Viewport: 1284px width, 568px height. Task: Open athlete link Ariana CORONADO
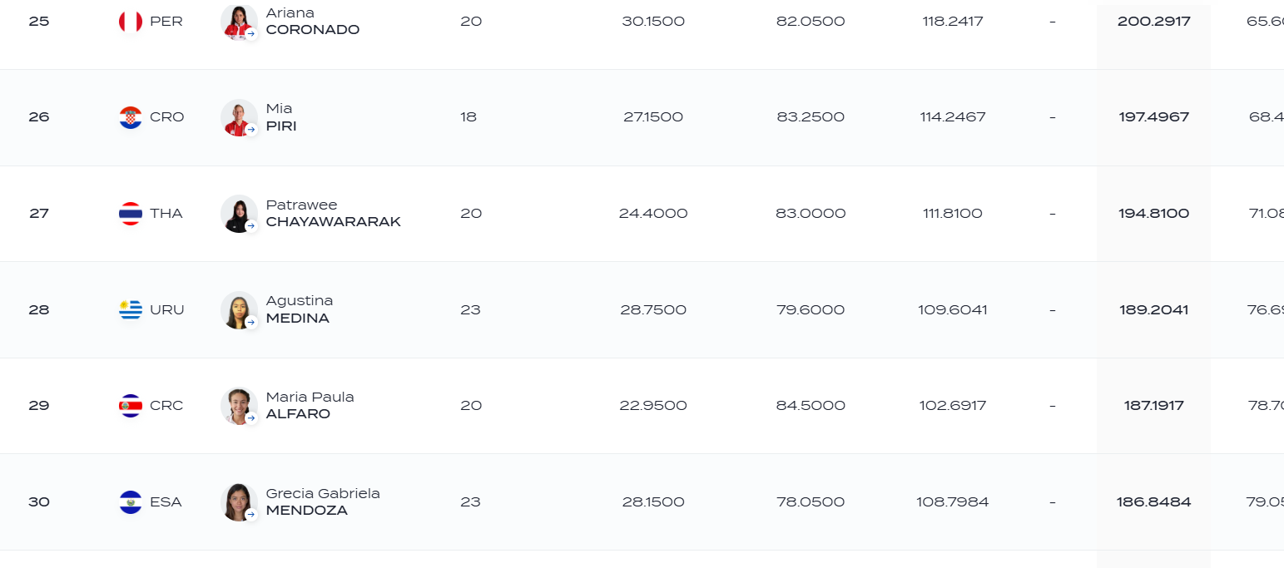pyautogui.click(x=313, y=22)
